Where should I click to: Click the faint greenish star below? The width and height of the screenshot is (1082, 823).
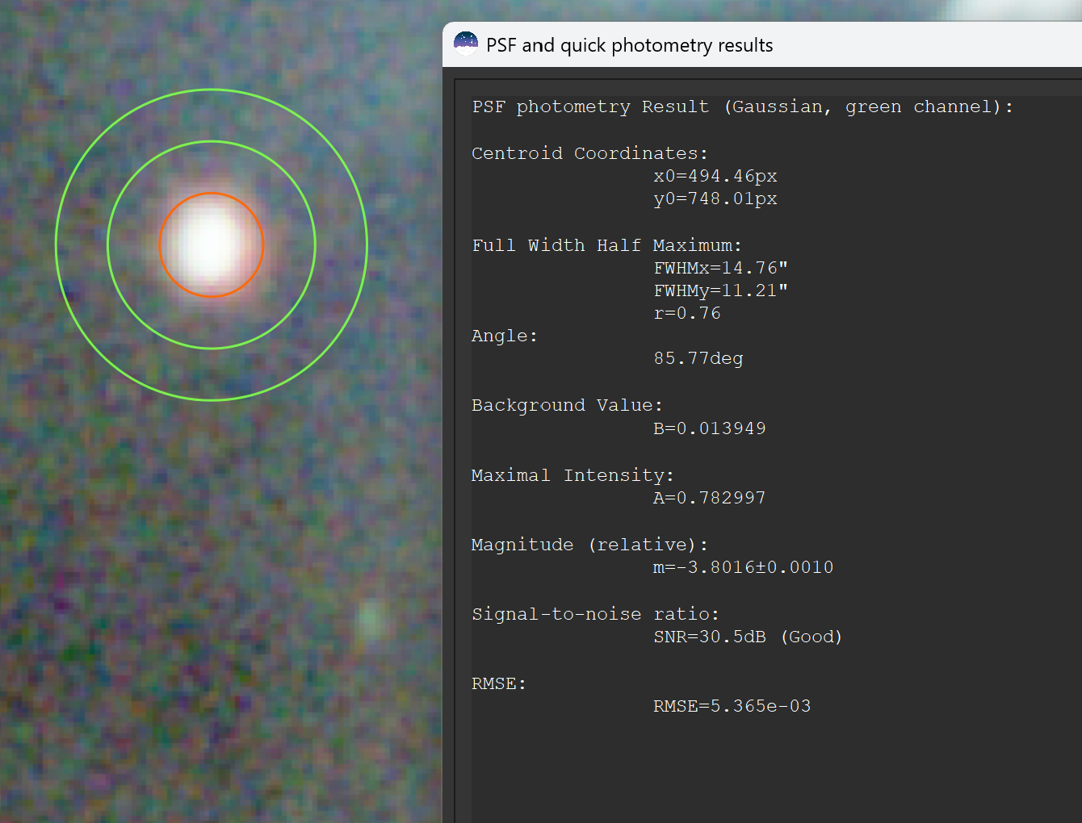click(371, 620)
